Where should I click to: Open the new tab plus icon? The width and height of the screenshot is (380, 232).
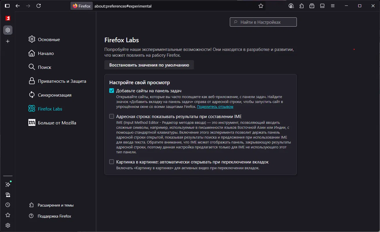8,41
